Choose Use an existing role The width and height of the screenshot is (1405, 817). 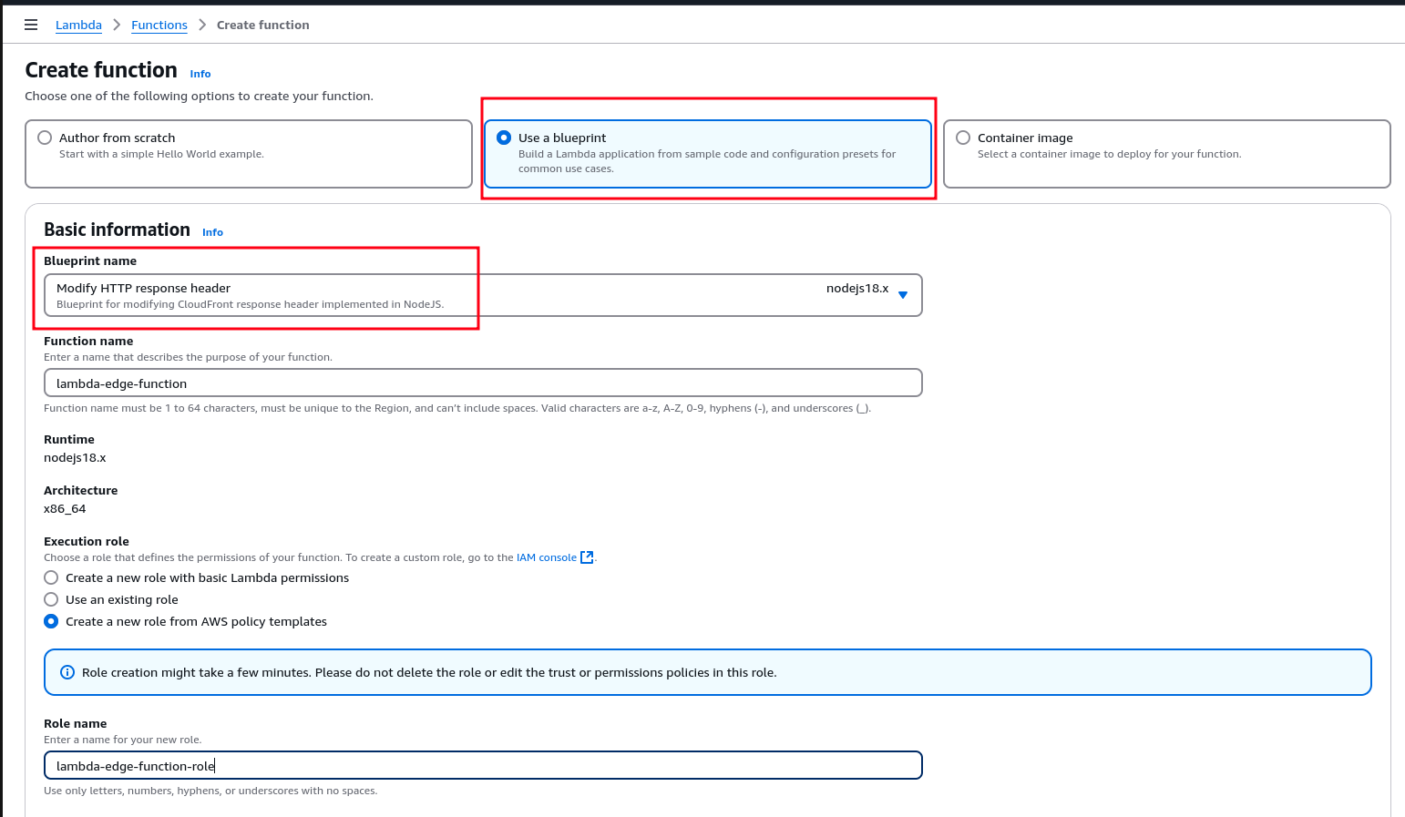coord(51,599)
